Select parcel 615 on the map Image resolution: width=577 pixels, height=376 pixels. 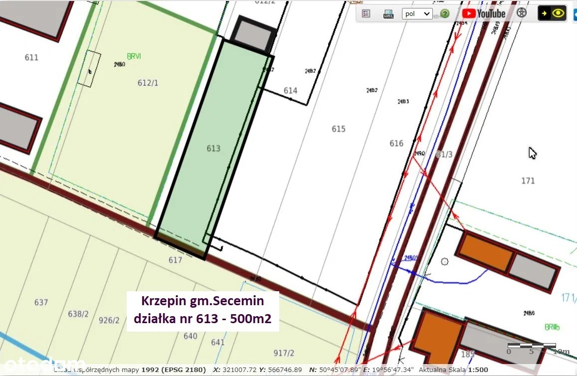(x=338, y=129)
